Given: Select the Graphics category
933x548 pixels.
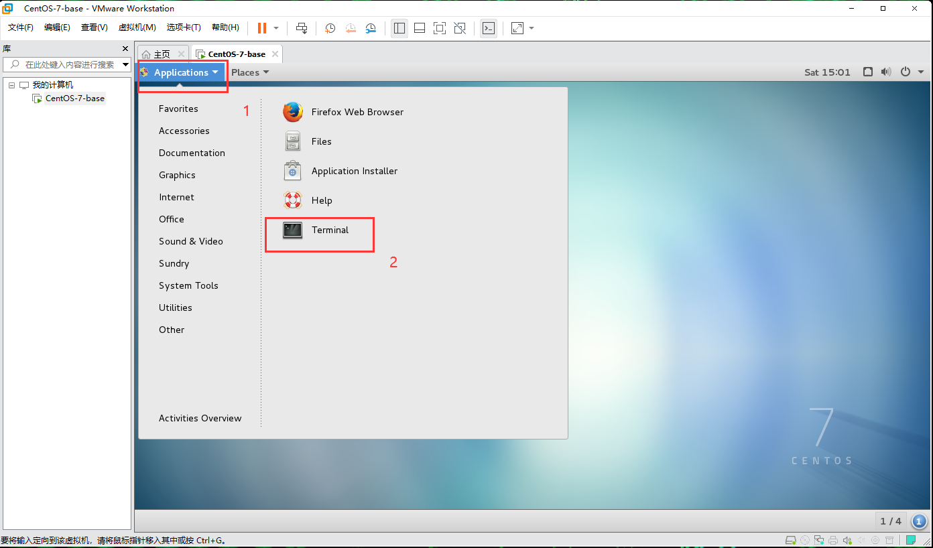Looking at the screenshot, I should 177,175.
